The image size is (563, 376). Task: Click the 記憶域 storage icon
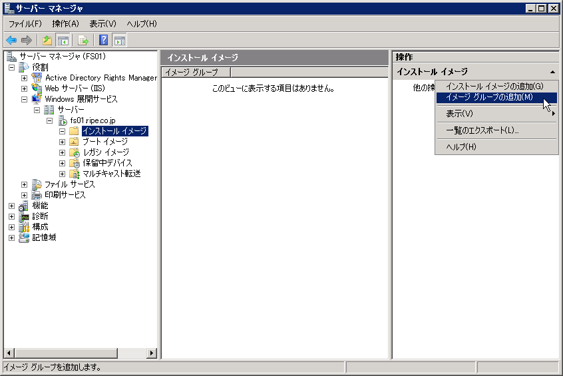pyautogui.click(x=24, y=238)
